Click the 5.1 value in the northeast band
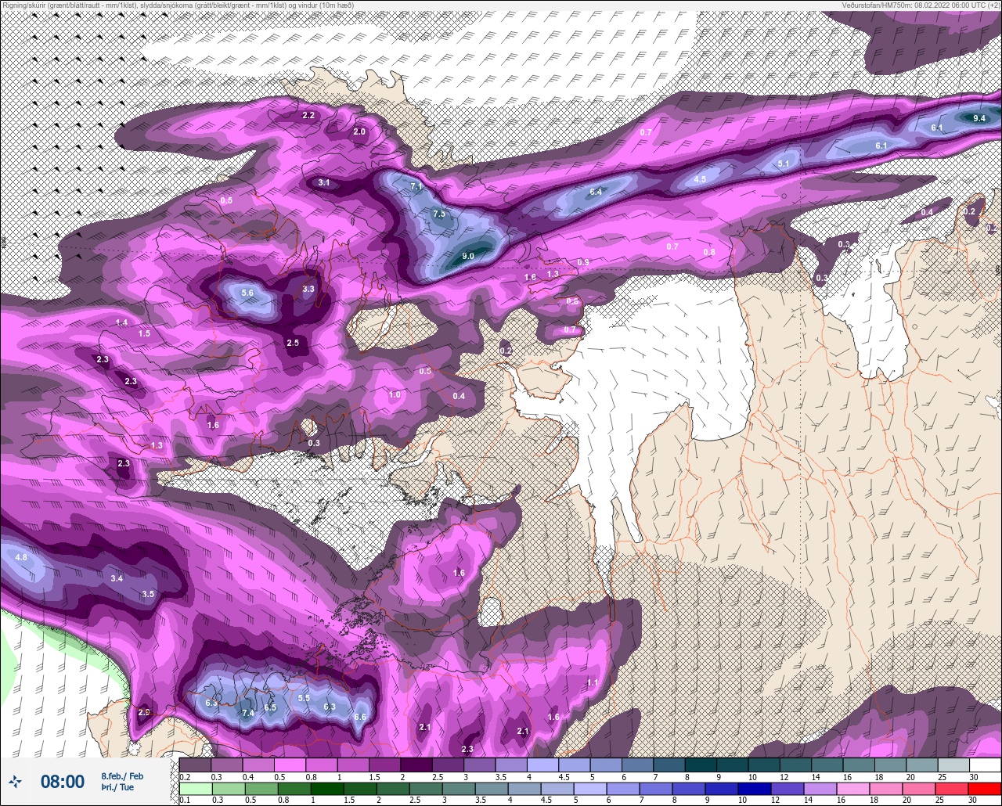This screenshot has height=806, width=1002. pyautogui.click(x=784, y=164)
